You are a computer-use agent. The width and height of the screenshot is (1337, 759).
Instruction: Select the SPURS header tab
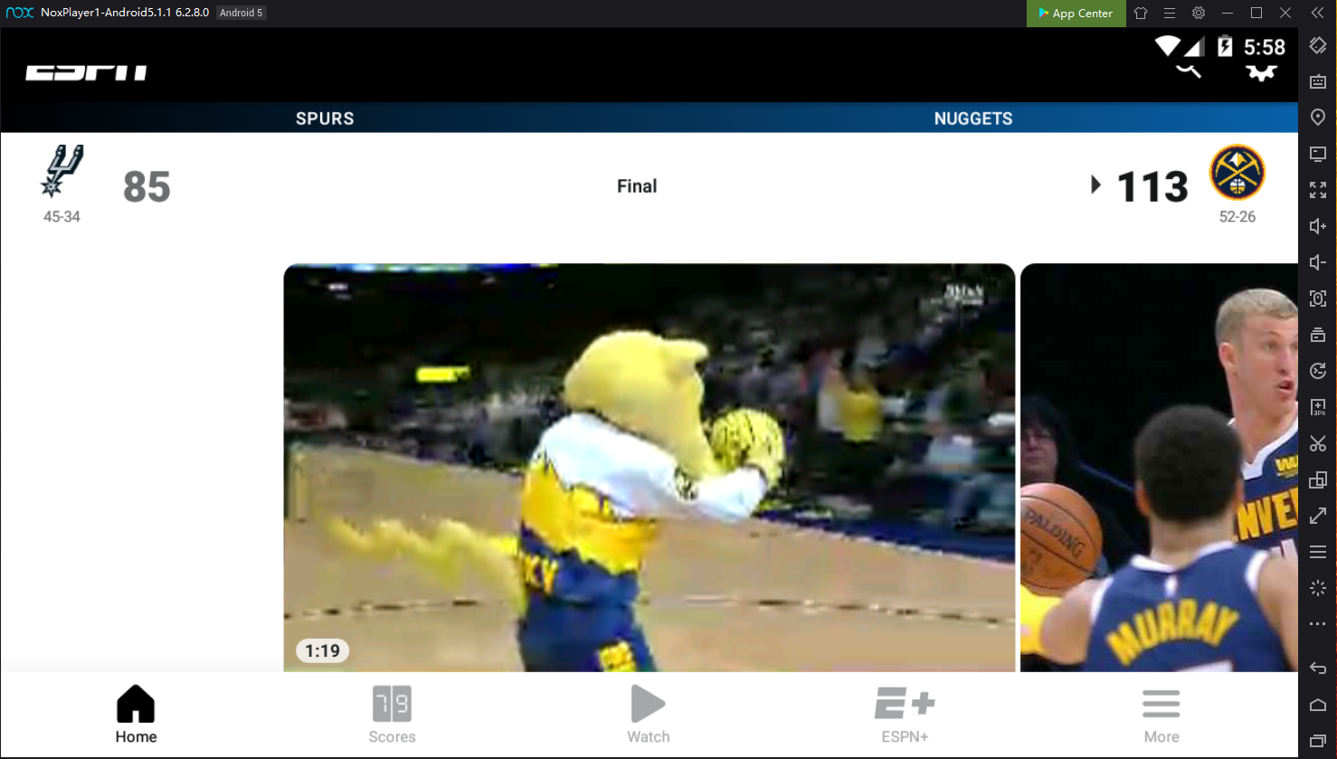click(325, 119)
